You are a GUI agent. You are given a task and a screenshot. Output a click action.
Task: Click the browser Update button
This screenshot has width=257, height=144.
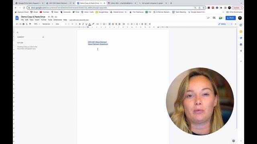237,8
